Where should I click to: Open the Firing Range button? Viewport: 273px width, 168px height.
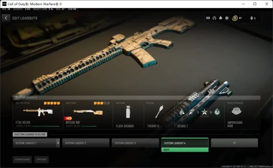[x=22, y=159]
